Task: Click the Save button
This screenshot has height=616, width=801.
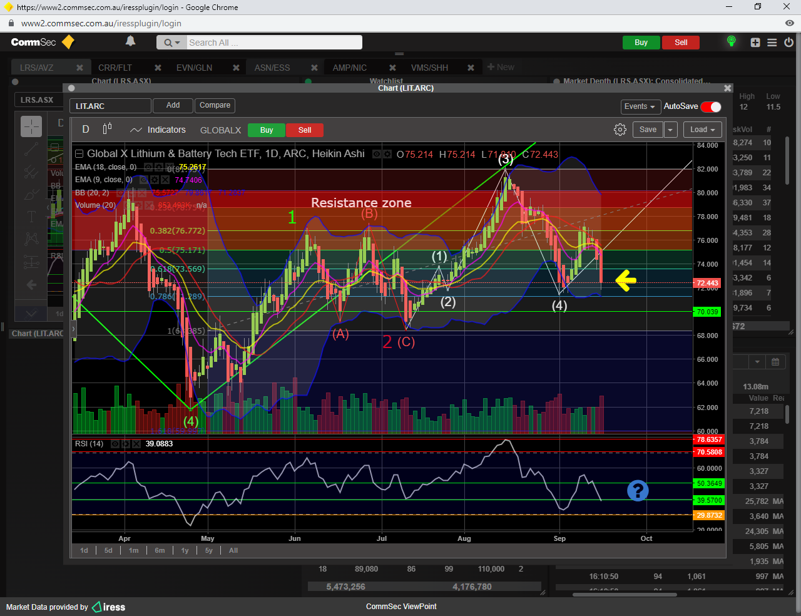Action: 648,130
